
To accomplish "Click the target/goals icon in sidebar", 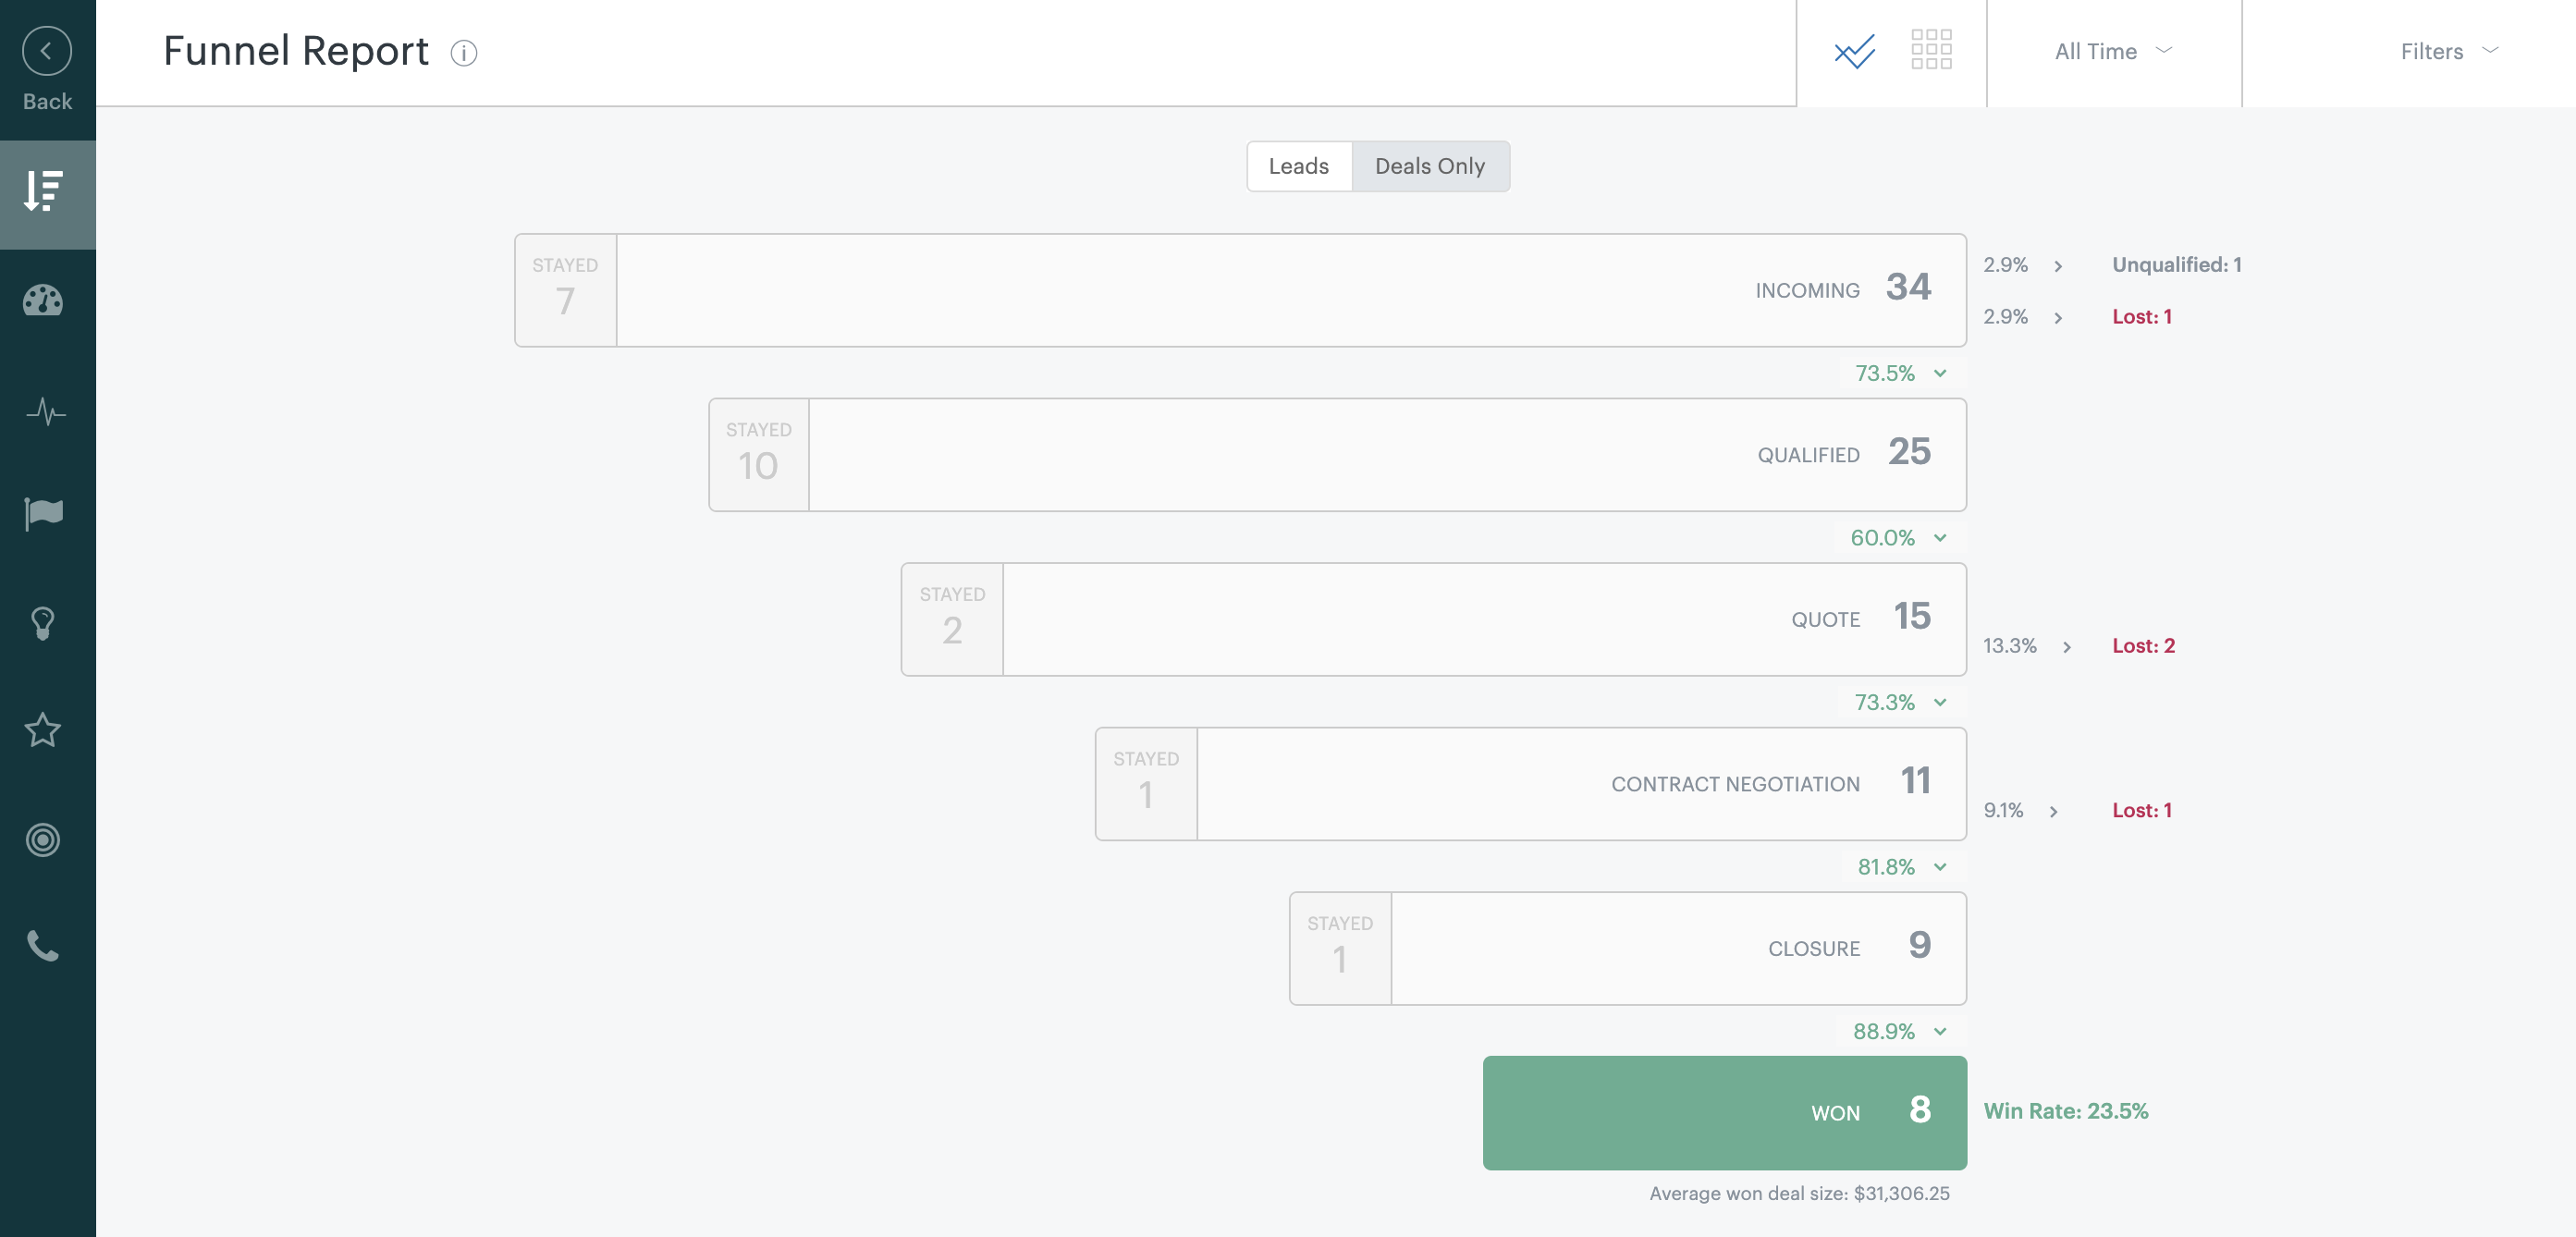I will point(44,838).
